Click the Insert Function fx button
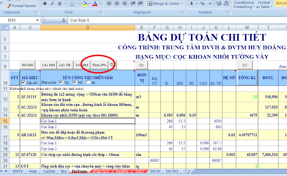This screenshot has width=287, height=176. click(x=64, y=20)
